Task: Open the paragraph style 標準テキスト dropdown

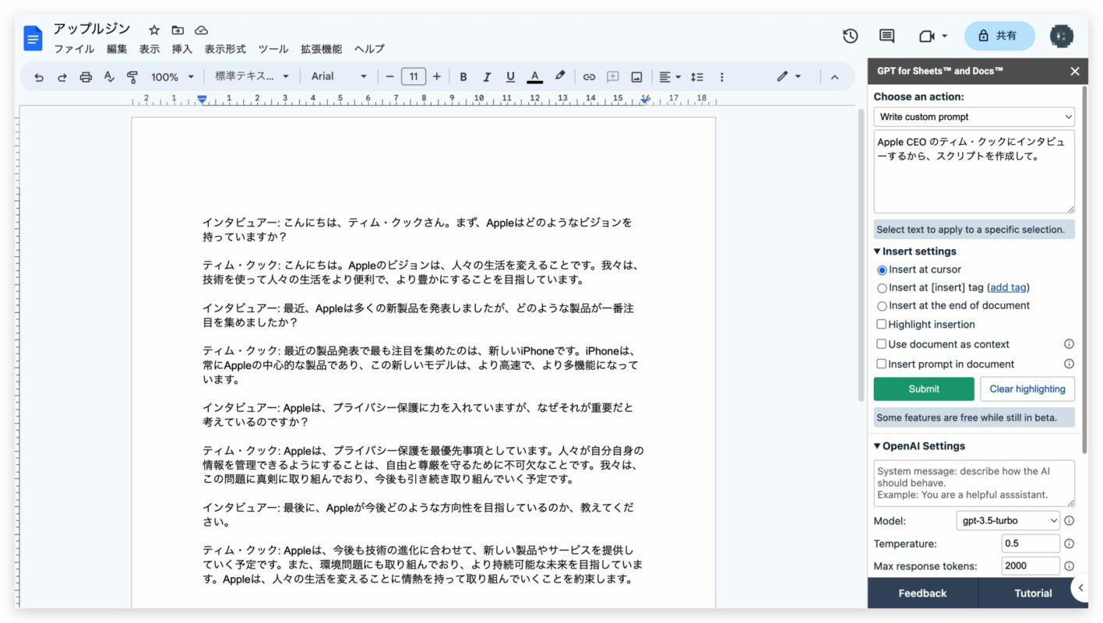Action: pos(252,76)
